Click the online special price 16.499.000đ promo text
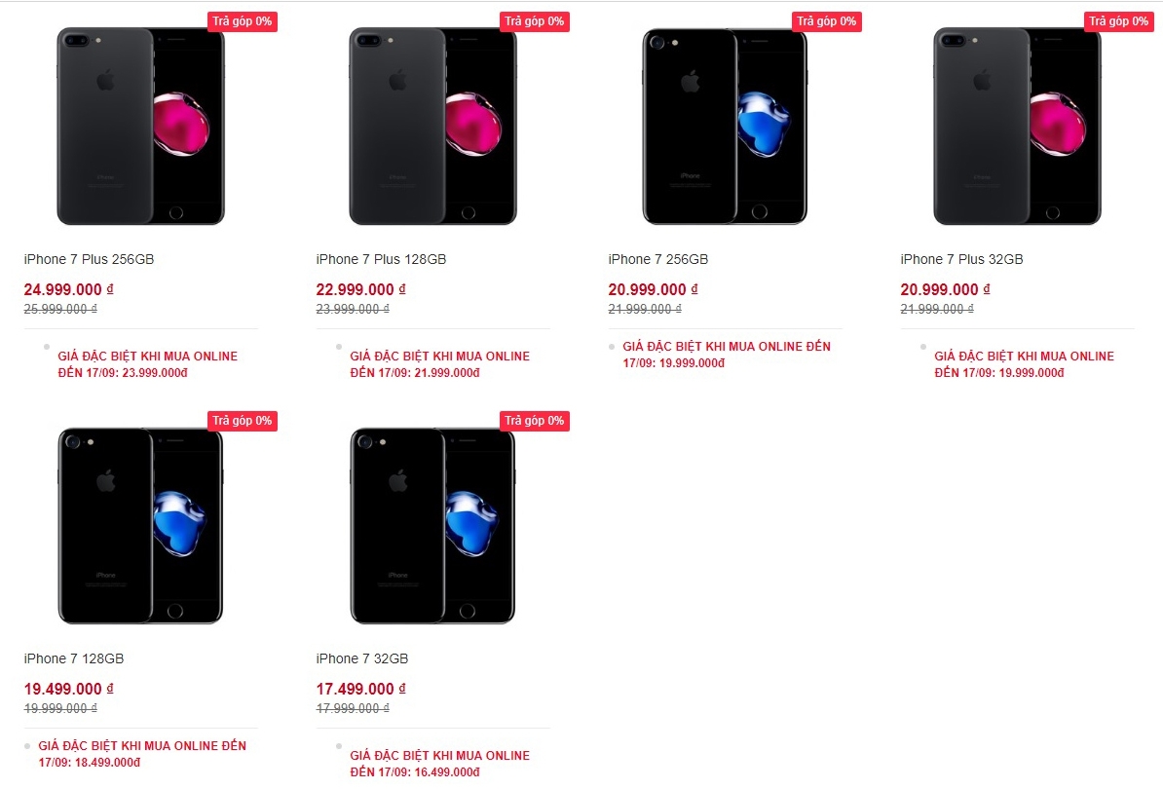1163x789 pixels. [x=440, y=764]
